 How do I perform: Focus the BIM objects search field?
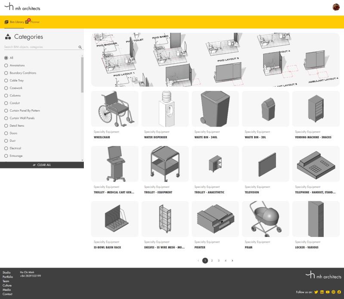click(x=41, y=47)
